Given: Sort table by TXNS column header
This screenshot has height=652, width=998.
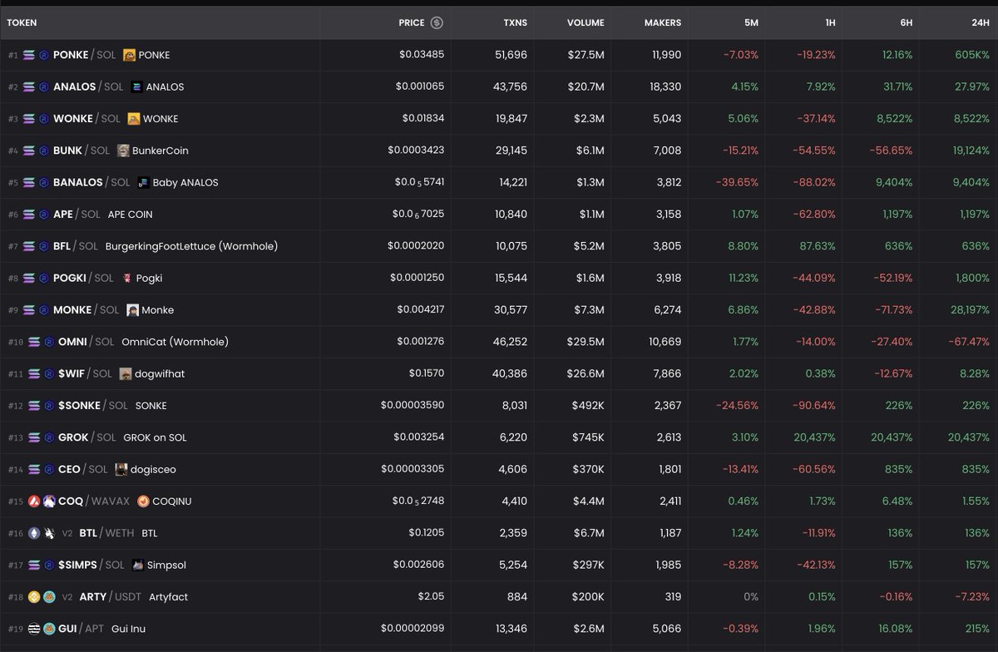Looking at the screenshot, I should click(516, 23).
